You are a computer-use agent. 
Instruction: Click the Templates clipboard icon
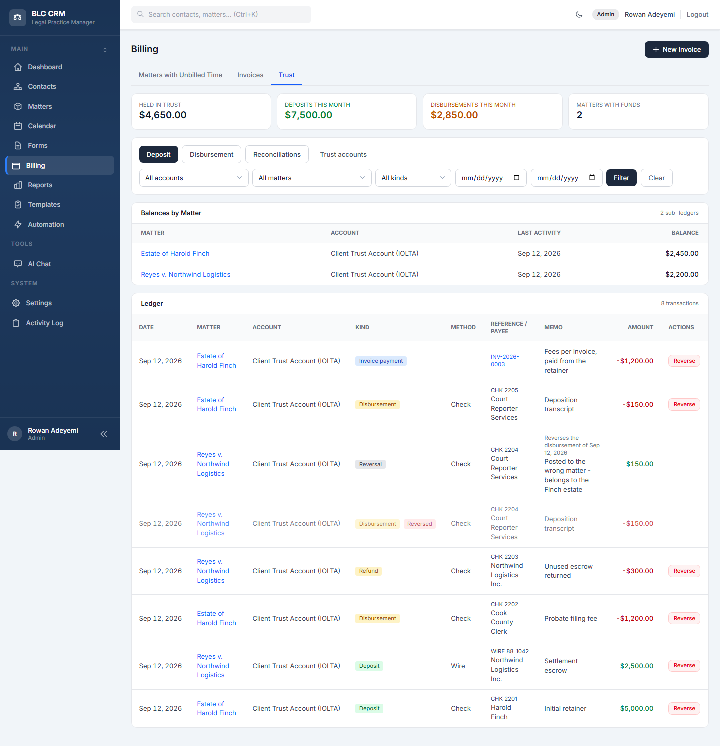point(18,205)
